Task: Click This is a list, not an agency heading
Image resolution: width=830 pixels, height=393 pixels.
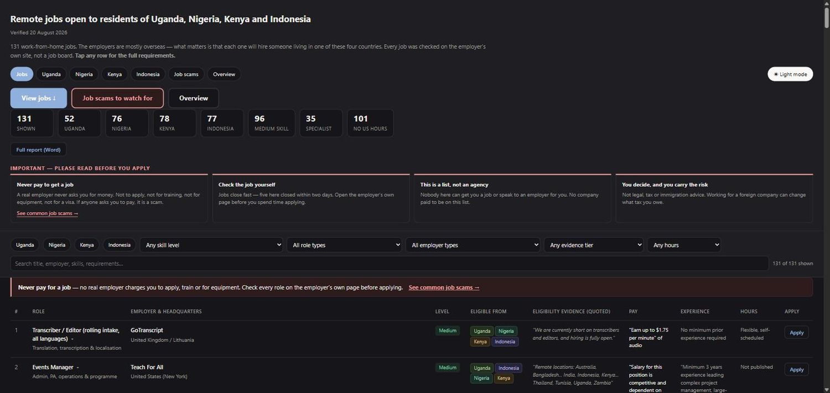Action: coord(454,185)
